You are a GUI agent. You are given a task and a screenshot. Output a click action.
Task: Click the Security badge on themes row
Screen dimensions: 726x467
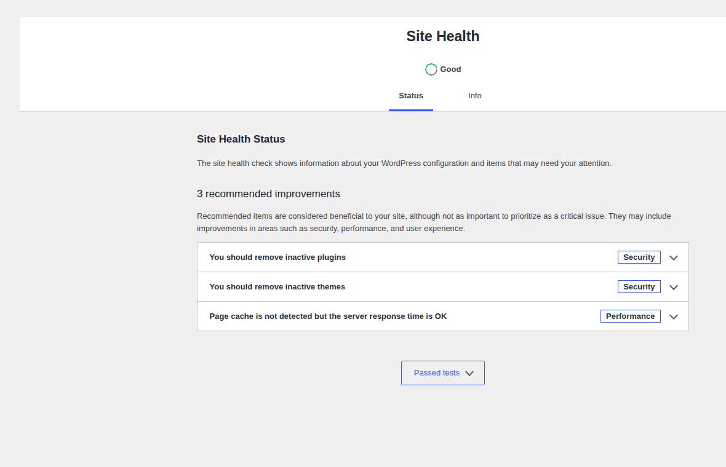639,287
